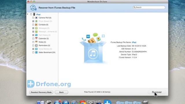Image resolution: width=185 pixels, height=104 pixels.
Task: Open Google Chrome from the Dock
Action: click(x=82, y=102)
